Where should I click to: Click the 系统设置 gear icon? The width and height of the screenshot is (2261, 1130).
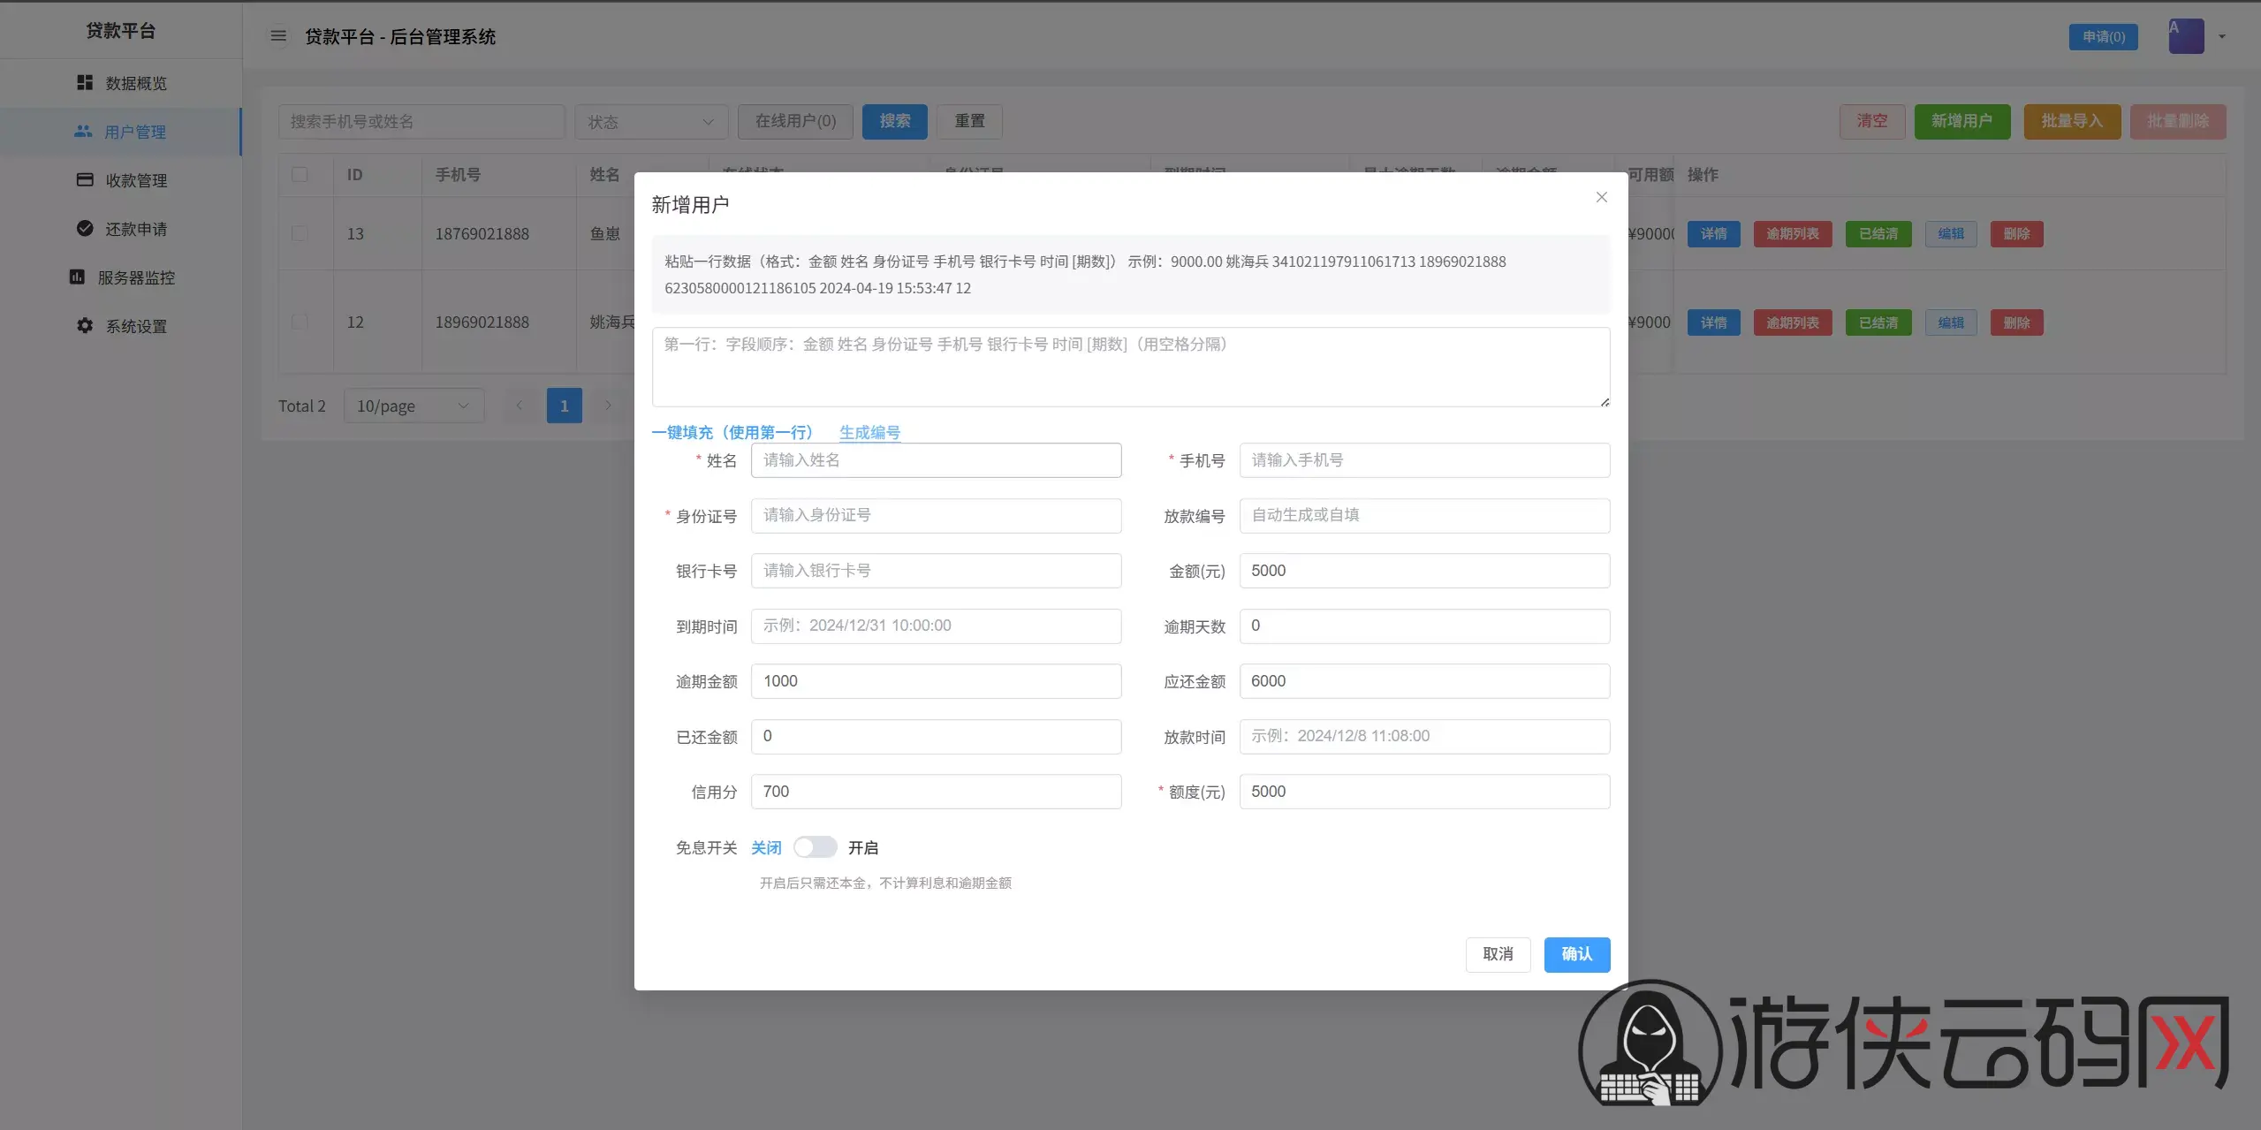[x=85, y=325]
